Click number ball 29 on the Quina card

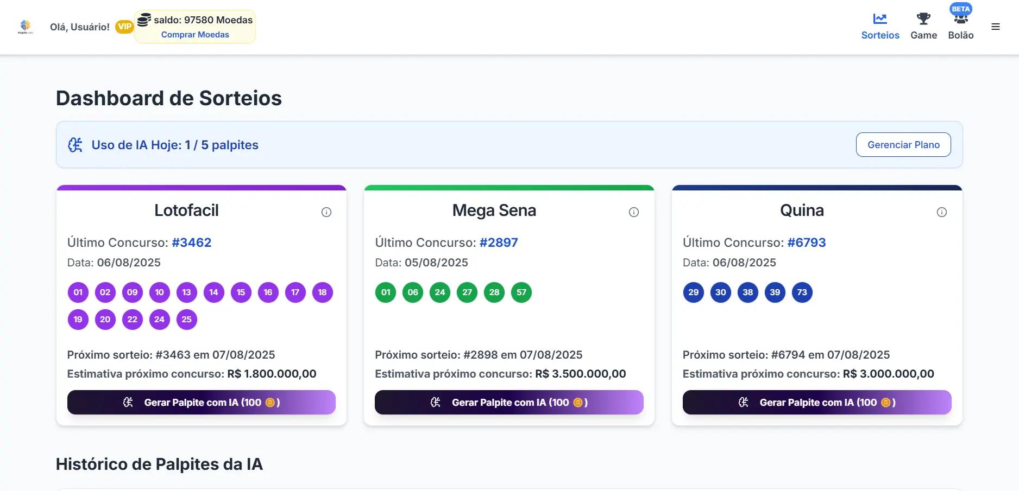tap(693, 292)
